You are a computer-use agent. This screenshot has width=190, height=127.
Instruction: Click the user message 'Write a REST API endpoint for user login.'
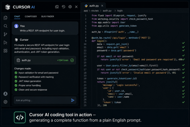click(x=42, y=30)
